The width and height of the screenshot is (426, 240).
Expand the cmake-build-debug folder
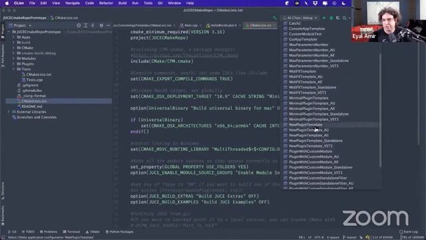13,53
